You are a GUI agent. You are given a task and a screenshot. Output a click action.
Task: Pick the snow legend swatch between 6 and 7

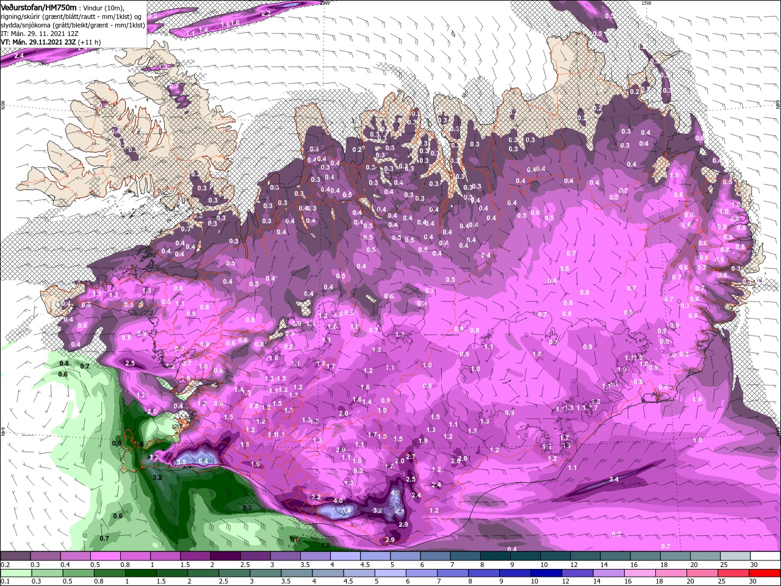point(435,556)
